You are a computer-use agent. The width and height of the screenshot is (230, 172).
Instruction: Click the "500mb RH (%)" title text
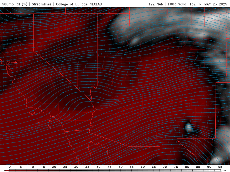(15, 4)
